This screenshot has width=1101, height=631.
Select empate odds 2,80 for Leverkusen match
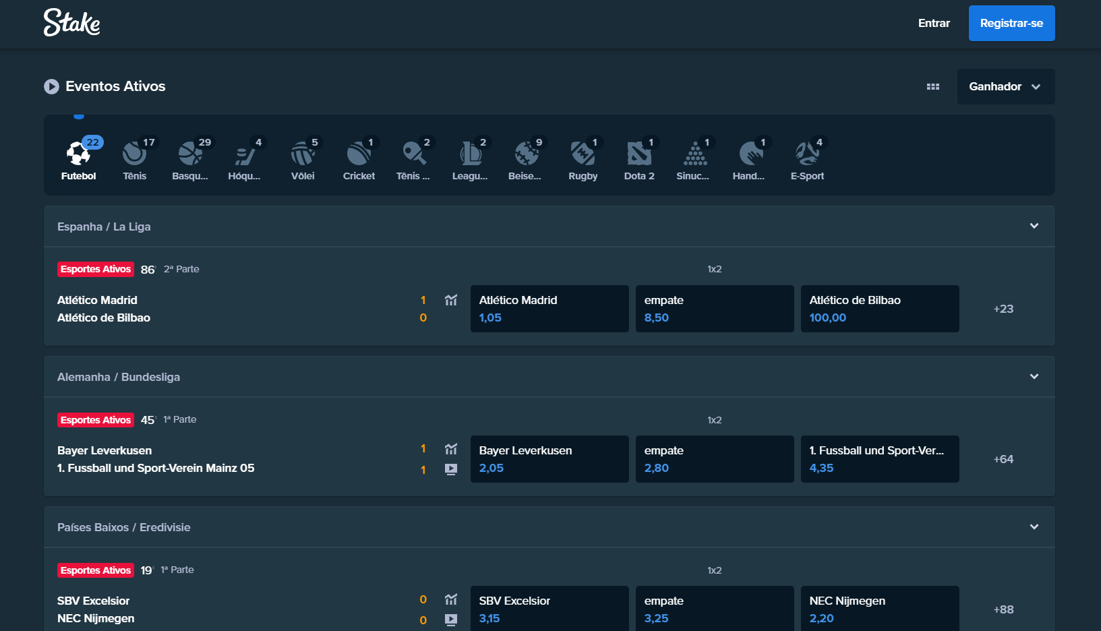(714, 459)
